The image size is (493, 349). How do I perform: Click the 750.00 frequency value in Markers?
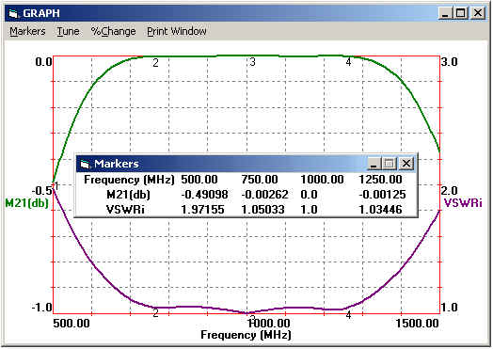click(x=260, y=180)
